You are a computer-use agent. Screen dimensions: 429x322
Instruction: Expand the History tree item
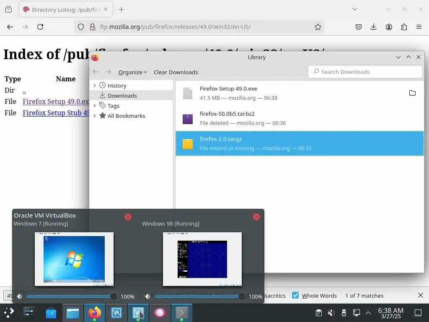click(x=94, y=86)
